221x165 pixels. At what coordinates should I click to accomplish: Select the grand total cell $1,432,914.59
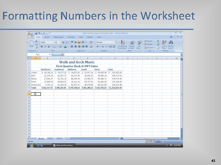(x=115, y=88)
